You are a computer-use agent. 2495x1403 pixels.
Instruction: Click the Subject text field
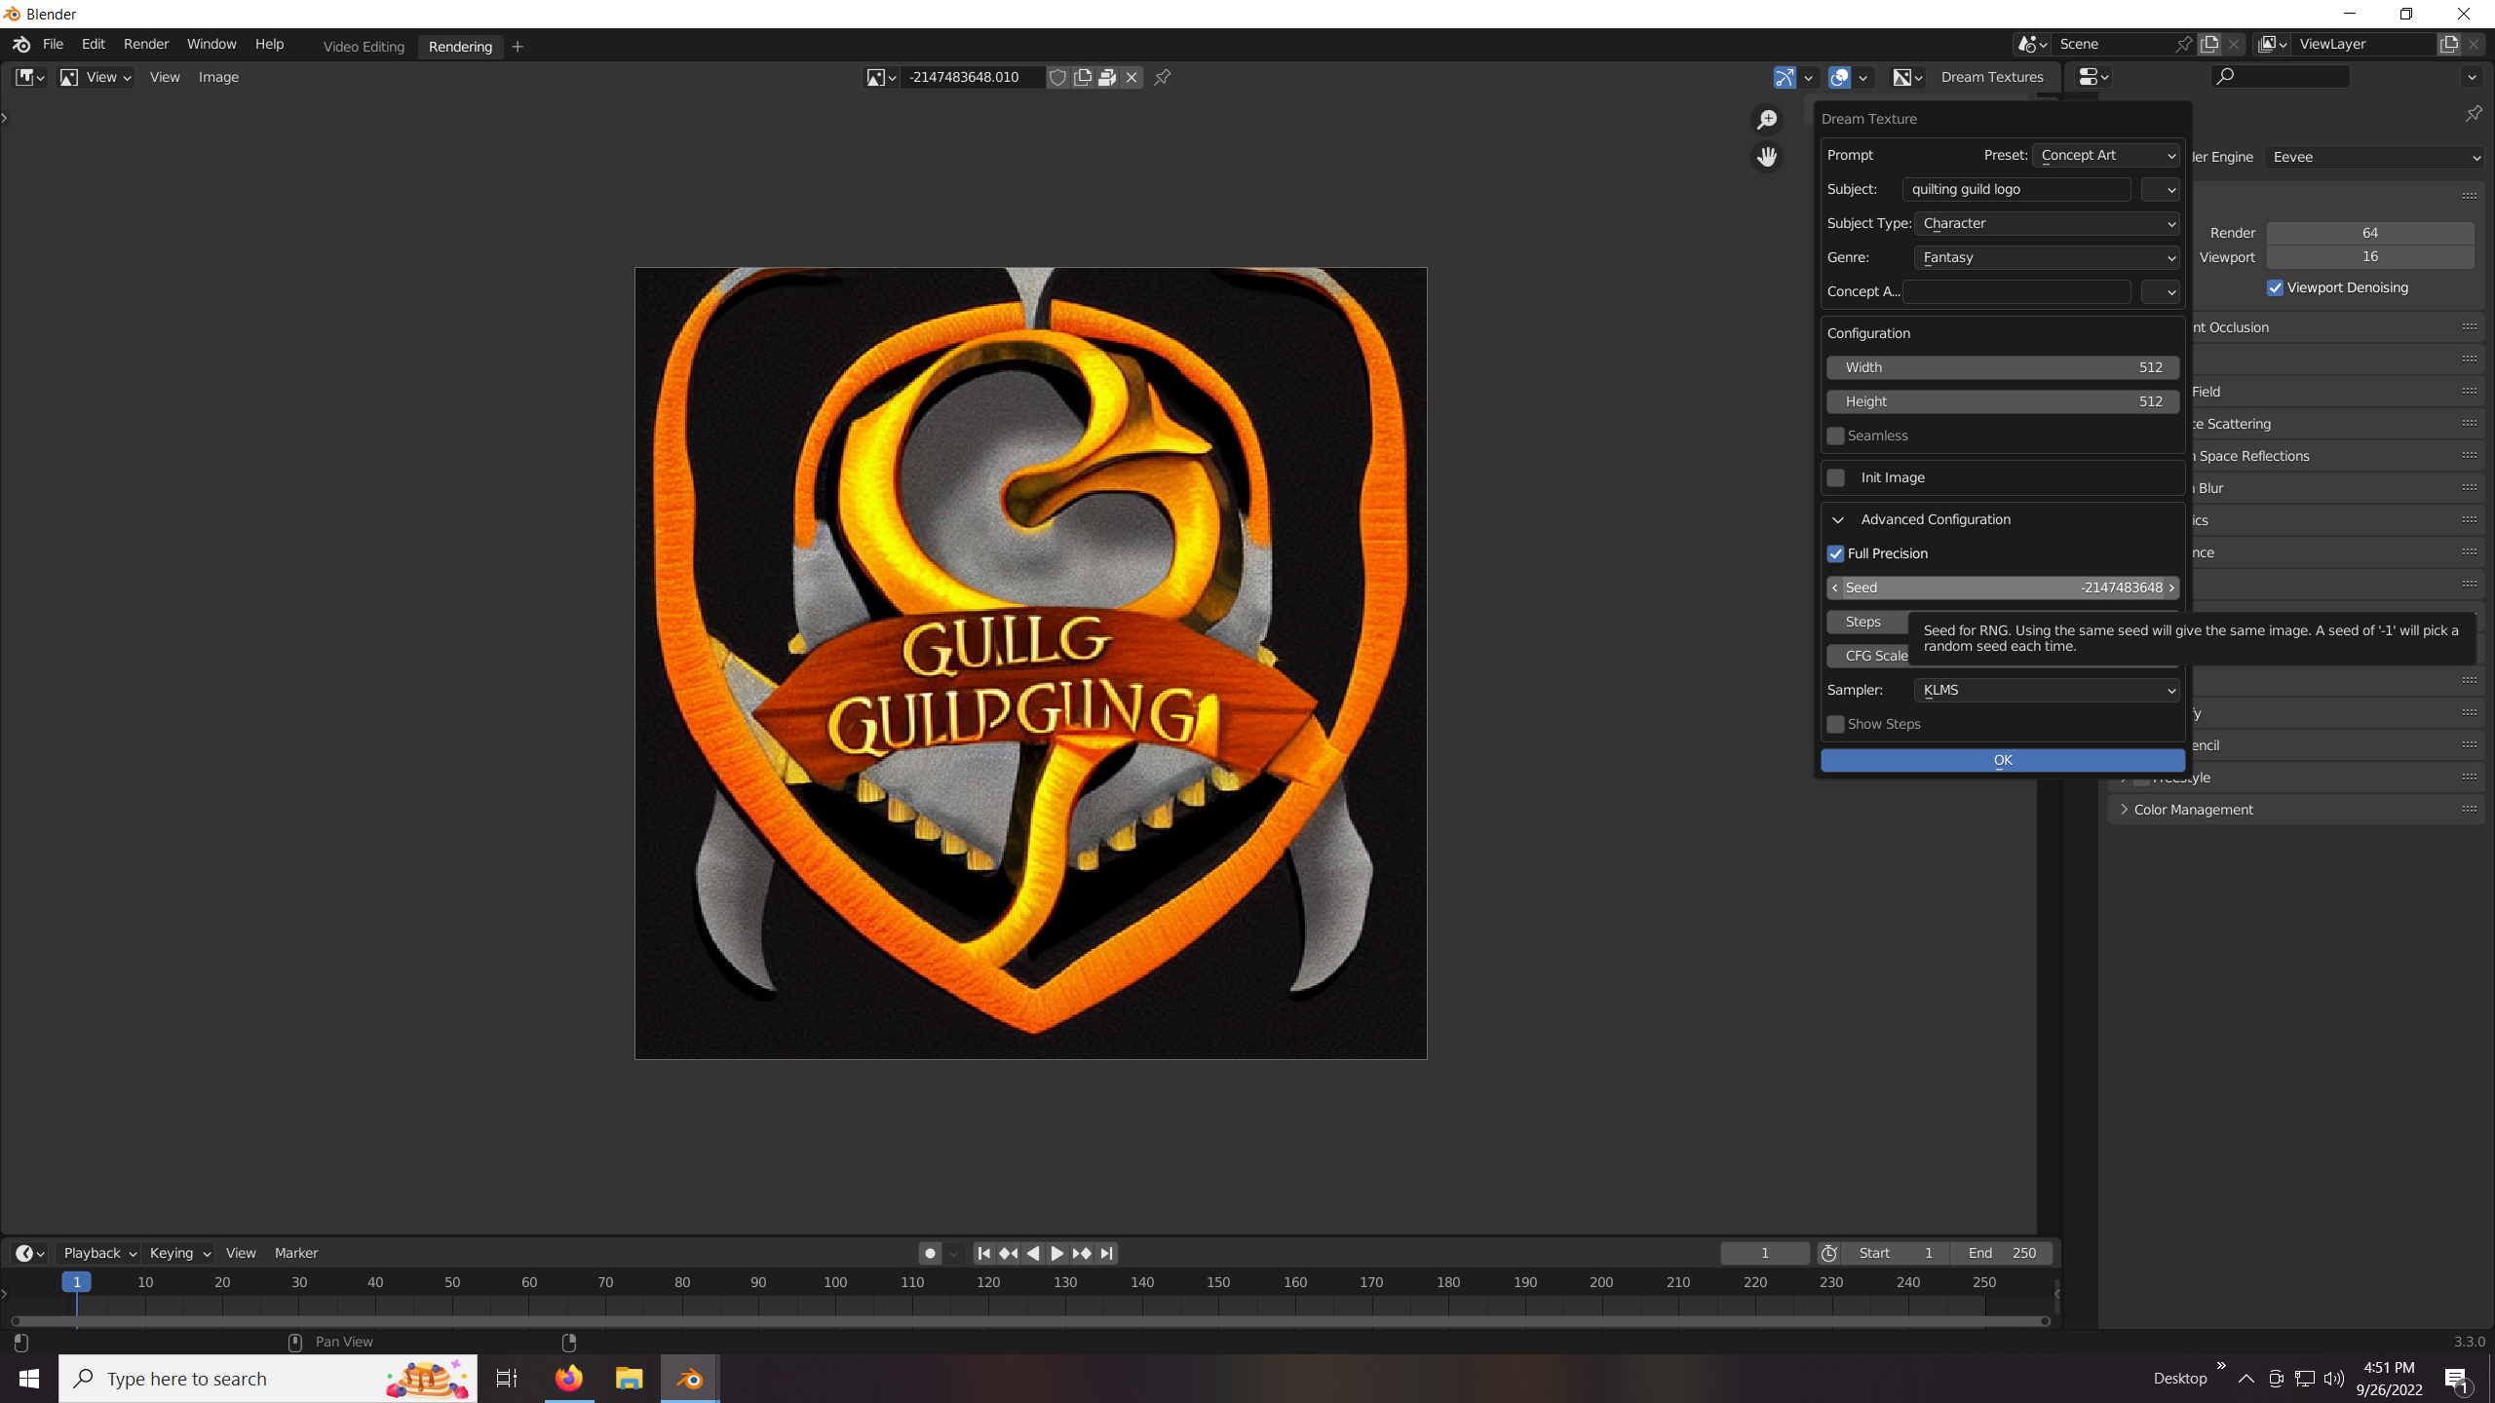tap(2015, 189)
